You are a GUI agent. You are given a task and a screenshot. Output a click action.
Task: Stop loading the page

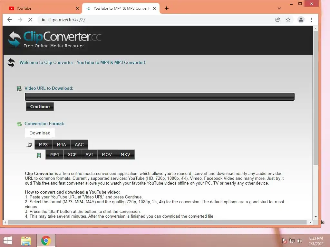tap(30, 20)
